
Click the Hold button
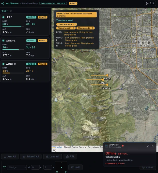tap(75, 167)
